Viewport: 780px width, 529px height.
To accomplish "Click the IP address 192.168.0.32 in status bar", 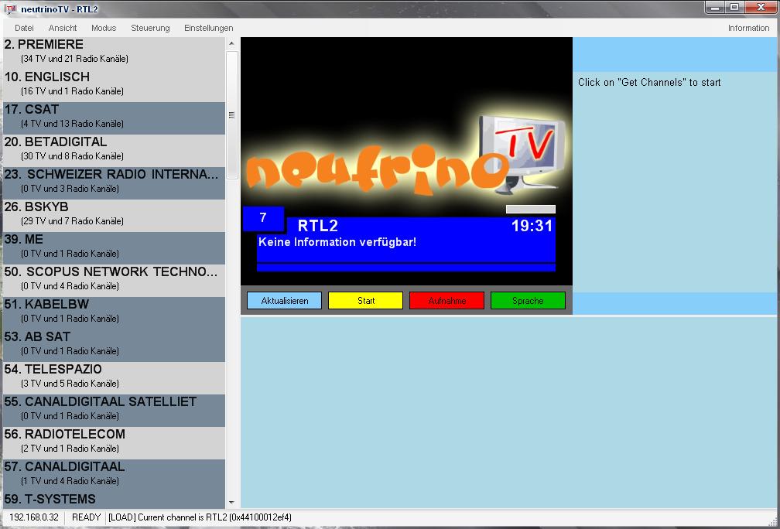I will click(34, 517).
